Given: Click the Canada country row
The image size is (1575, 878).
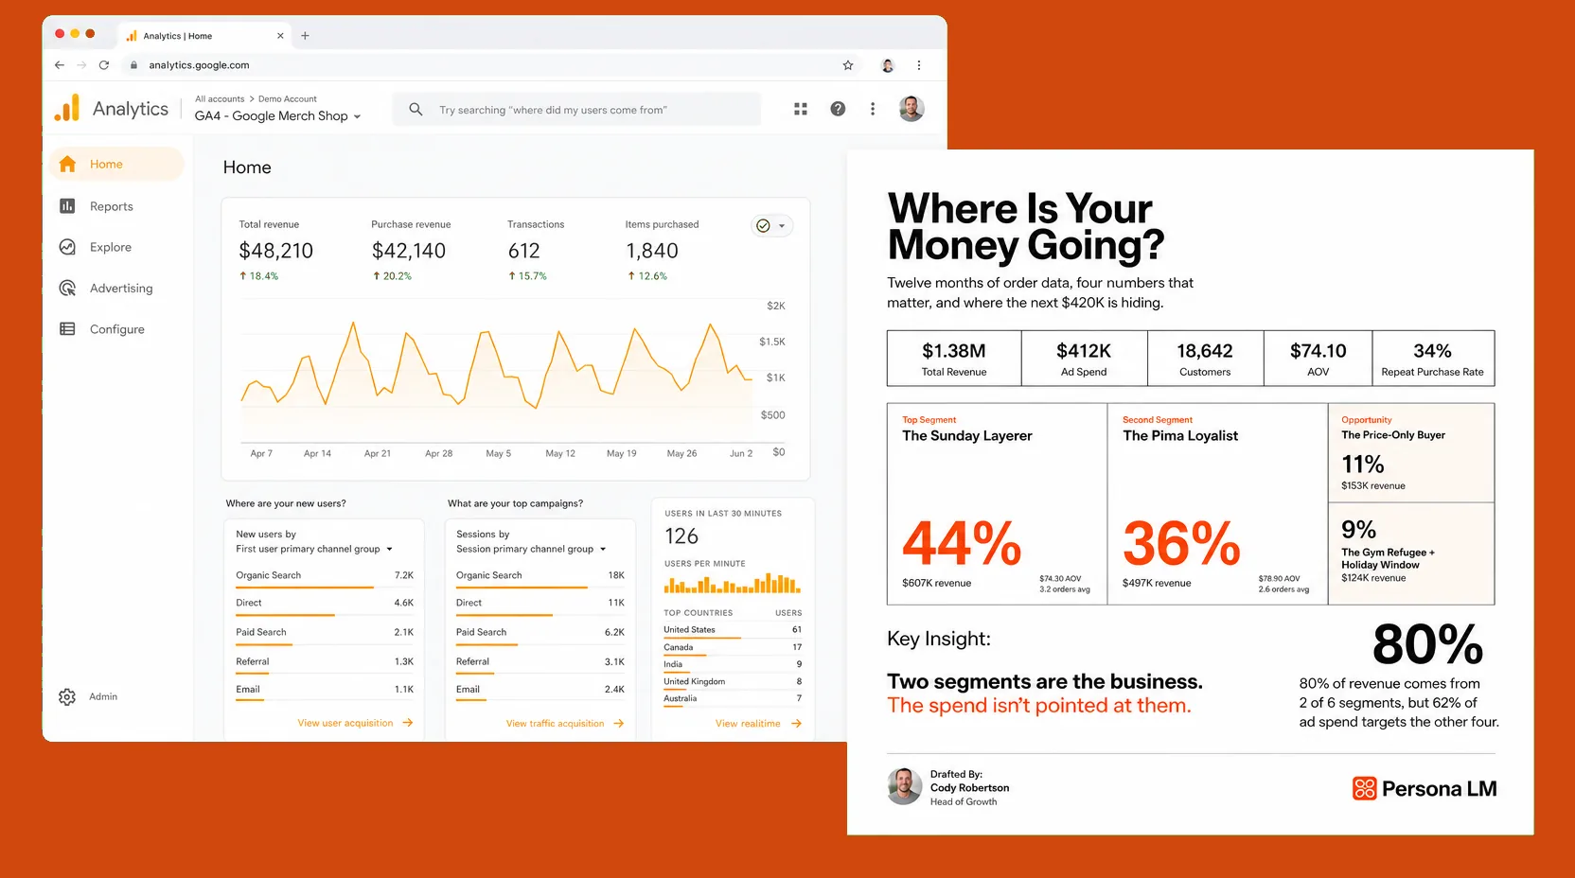Looking at the screenshot, I should [733, 648].
